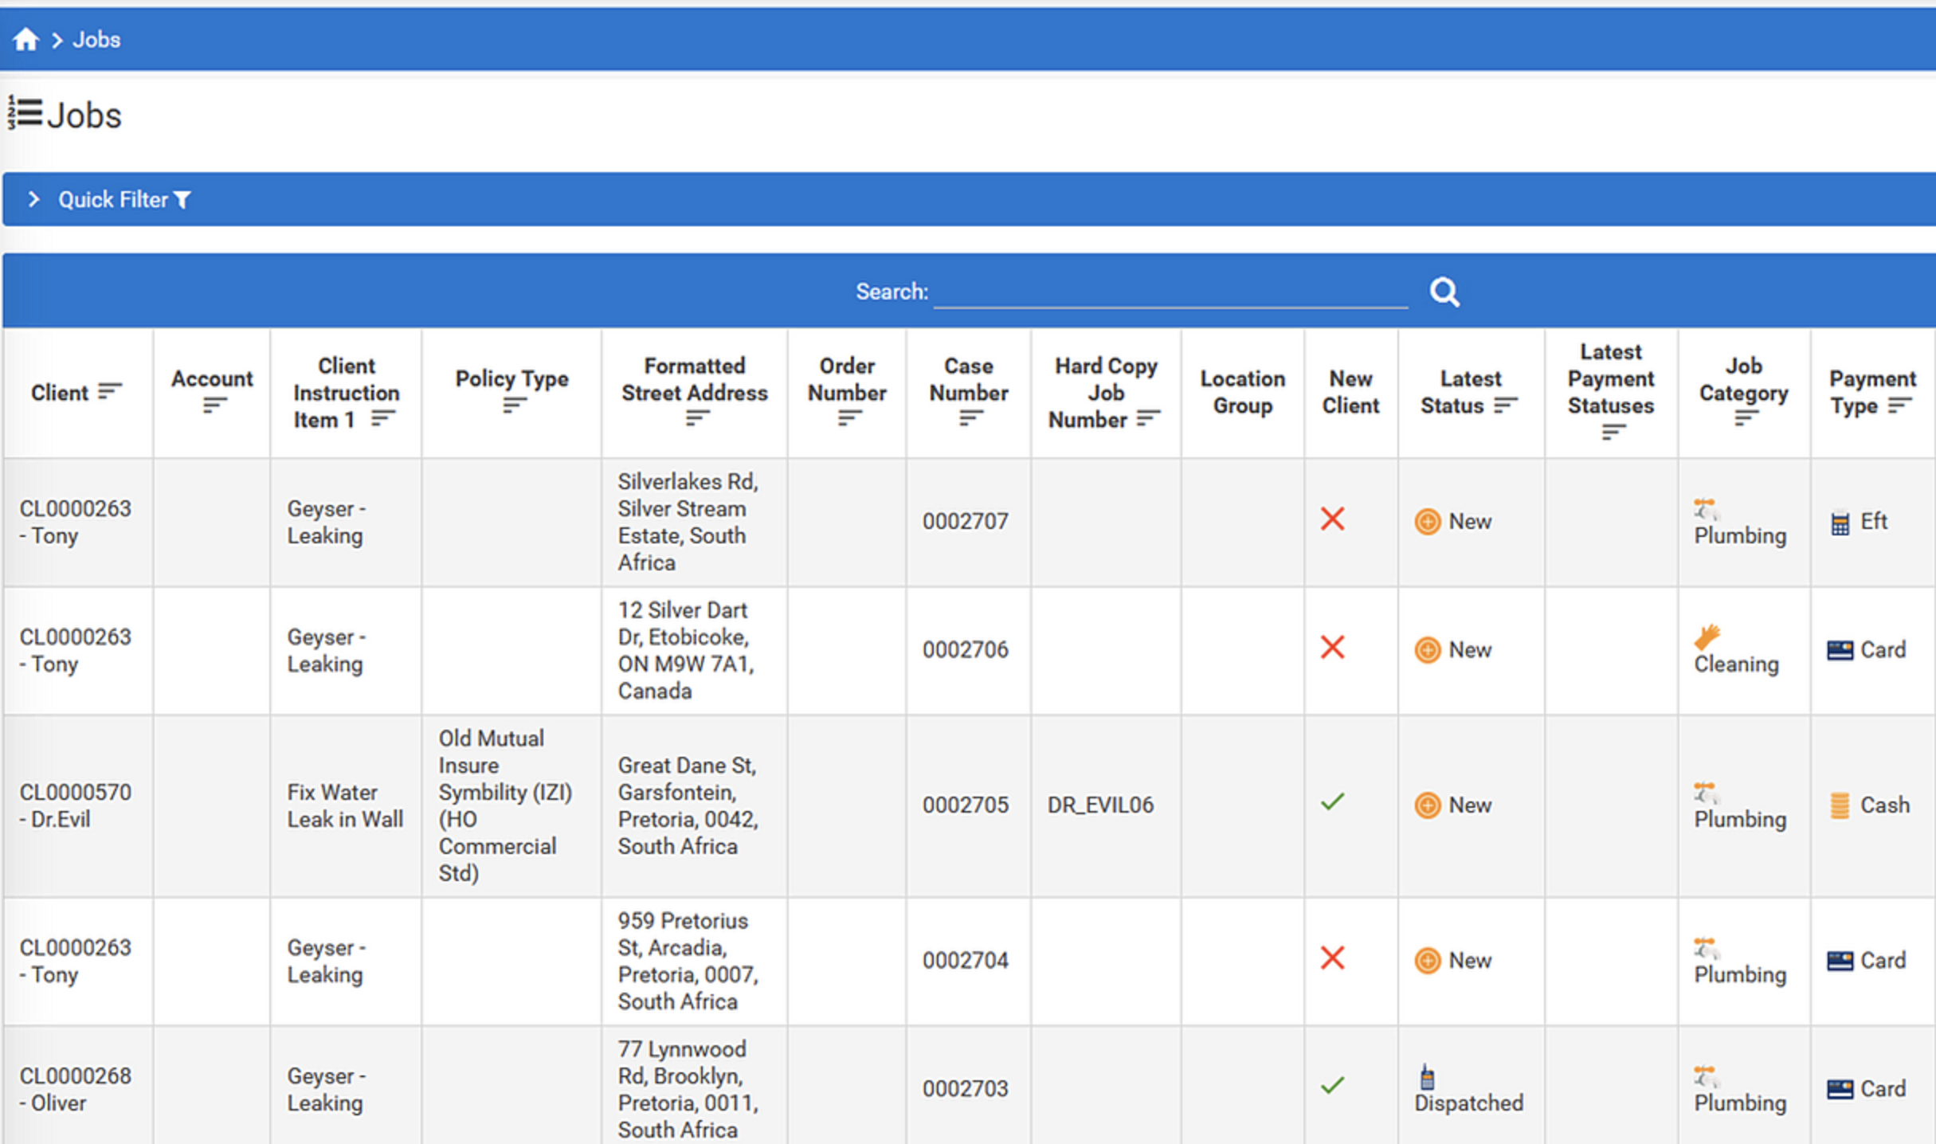Click red X New Client mark for 0002704

tap(1332, 958)
